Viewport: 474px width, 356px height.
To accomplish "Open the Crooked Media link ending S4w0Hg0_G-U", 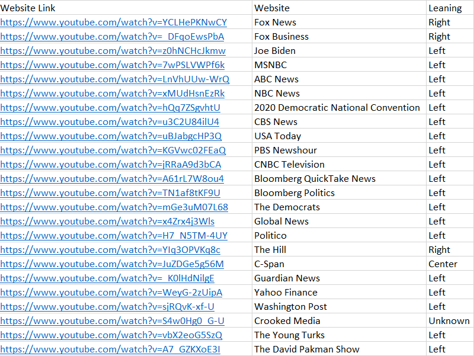I will tap(112, 320).
